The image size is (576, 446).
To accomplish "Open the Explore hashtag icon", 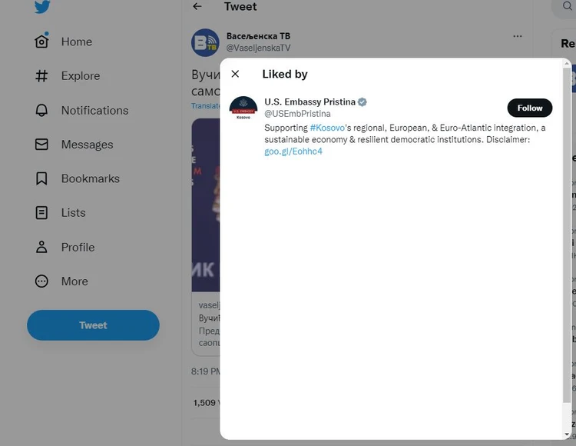I will click(41, 75).
